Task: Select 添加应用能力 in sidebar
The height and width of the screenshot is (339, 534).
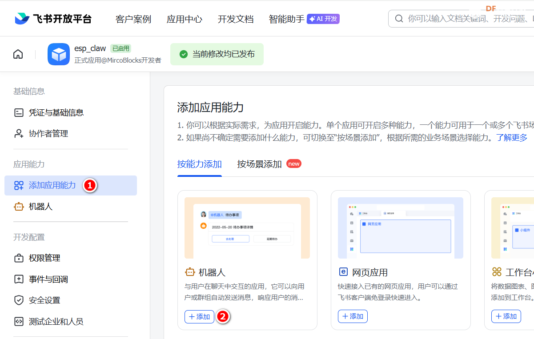Action: (x=71, y=185)
